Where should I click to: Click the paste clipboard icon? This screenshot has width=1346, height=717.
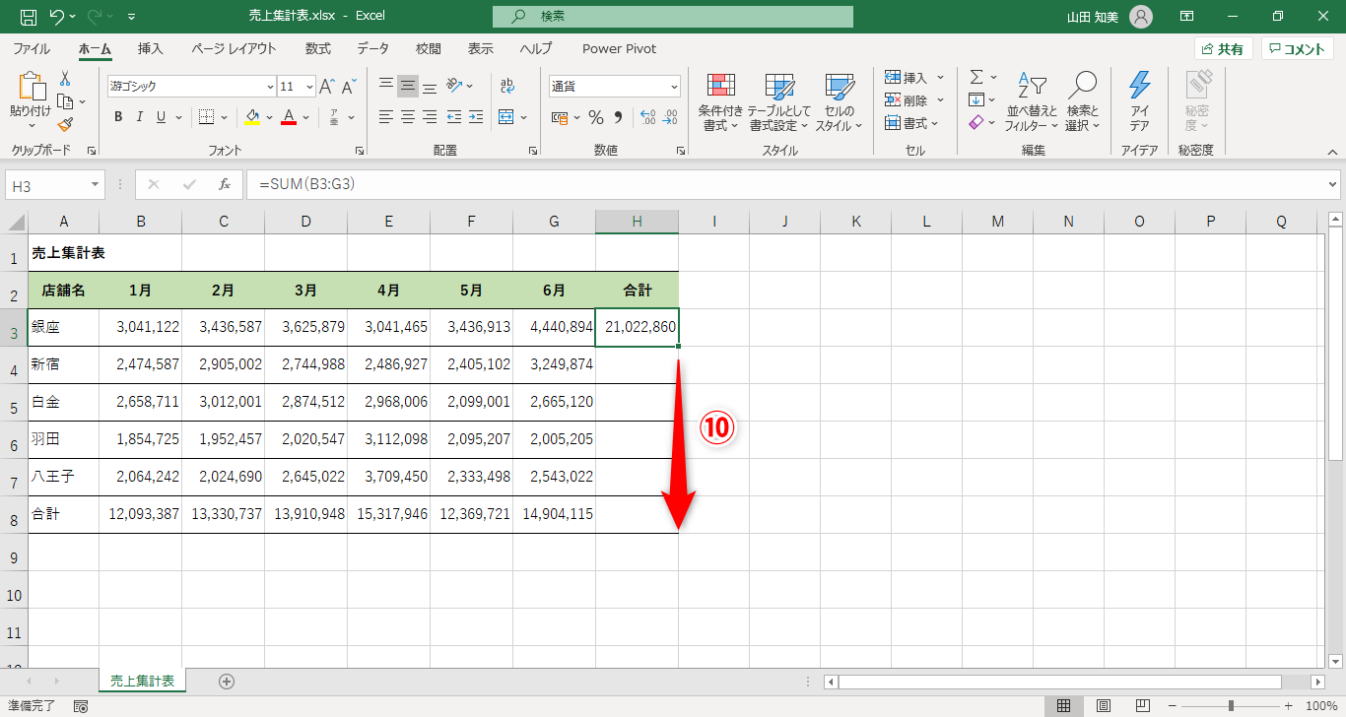(x=31, y=87)
